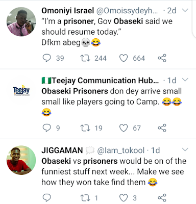
Task: Like the tweet with 67 likes
Action: [x=124, y=128]
